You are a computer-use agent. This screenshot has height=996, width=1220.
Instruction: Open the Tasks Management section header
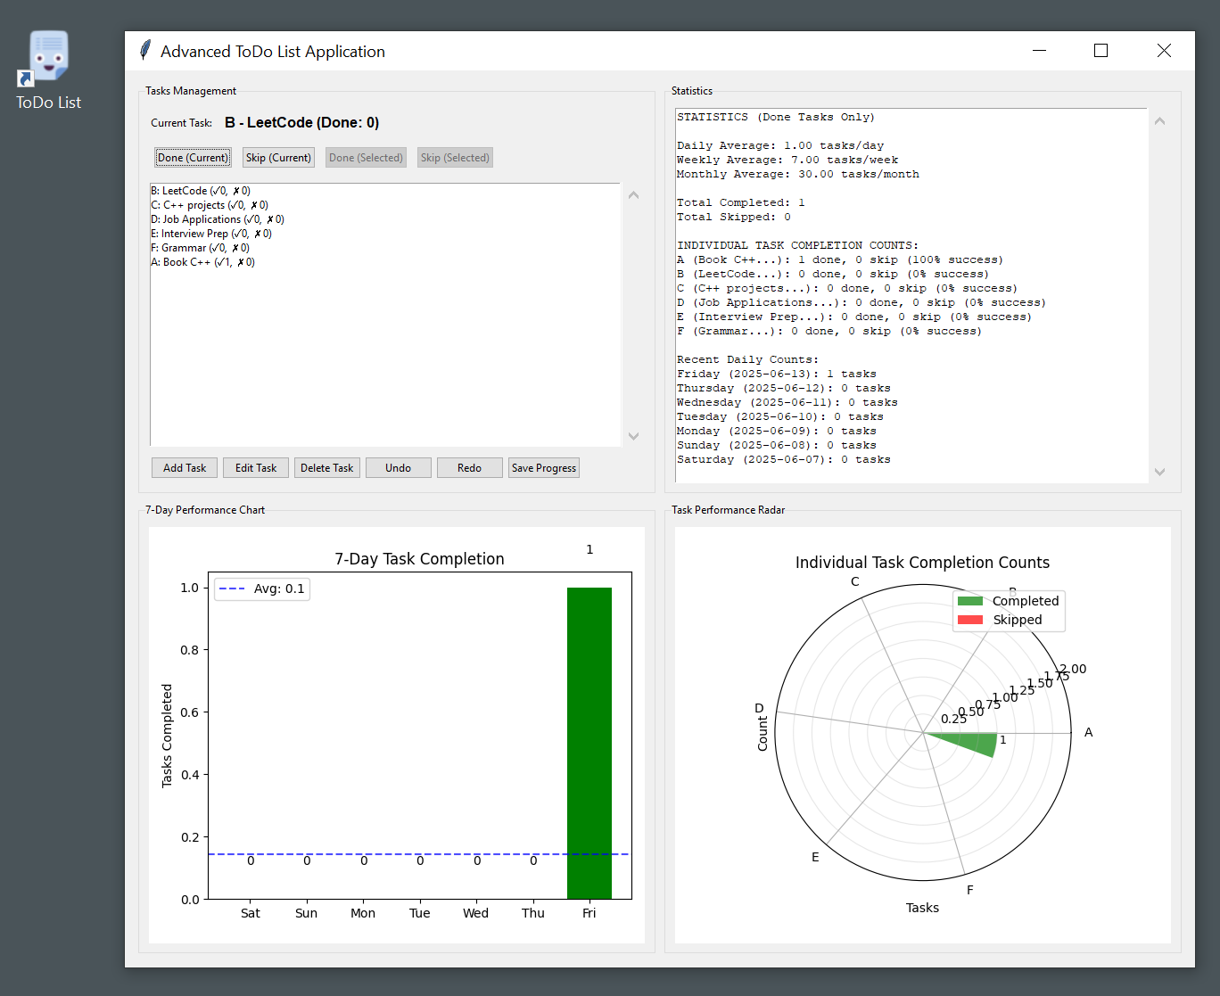[x=190, y=90]
